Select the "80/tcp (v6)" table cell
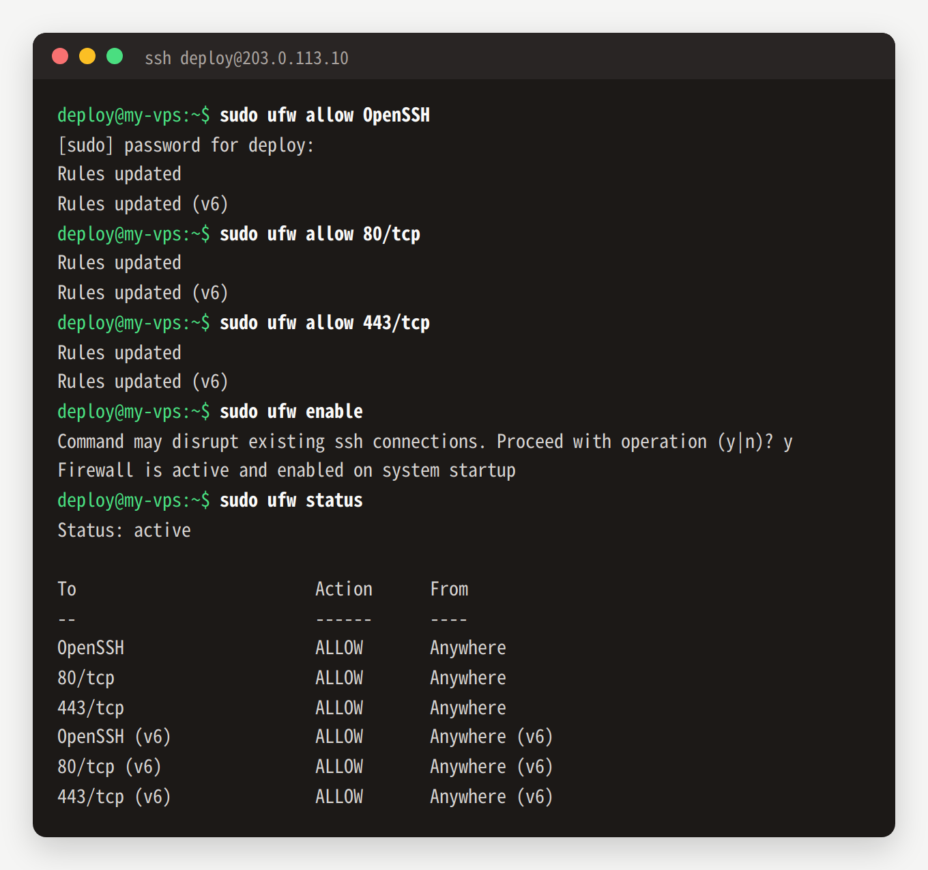Image resolution: width=928 pixels, height=870 pixels. click(109, 767)
